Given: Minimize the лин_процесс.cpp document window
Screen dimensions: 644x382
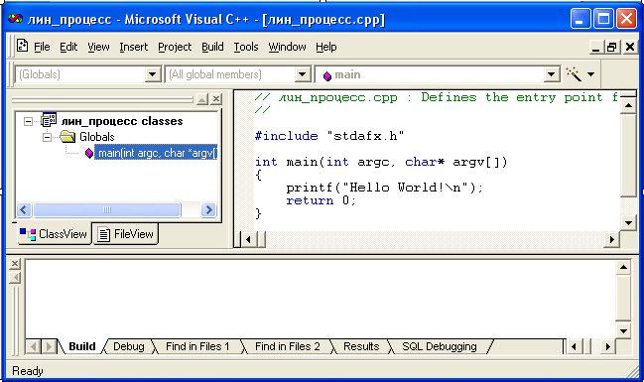Looking at the screenshot, I should (595, 47).
